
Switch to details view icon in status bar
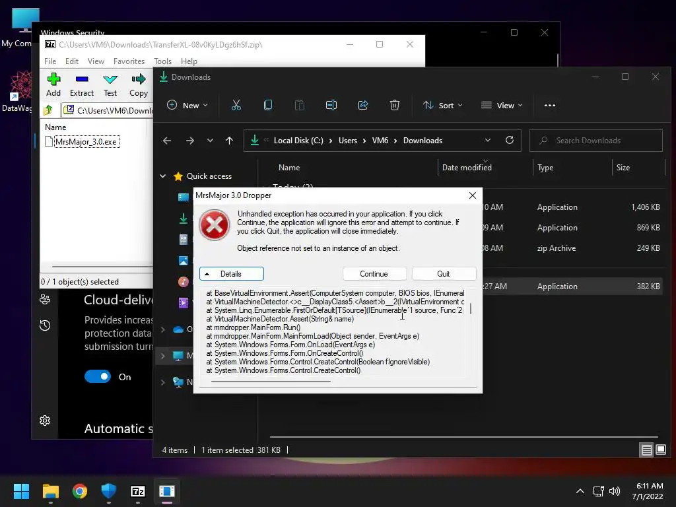click(647, 450)
